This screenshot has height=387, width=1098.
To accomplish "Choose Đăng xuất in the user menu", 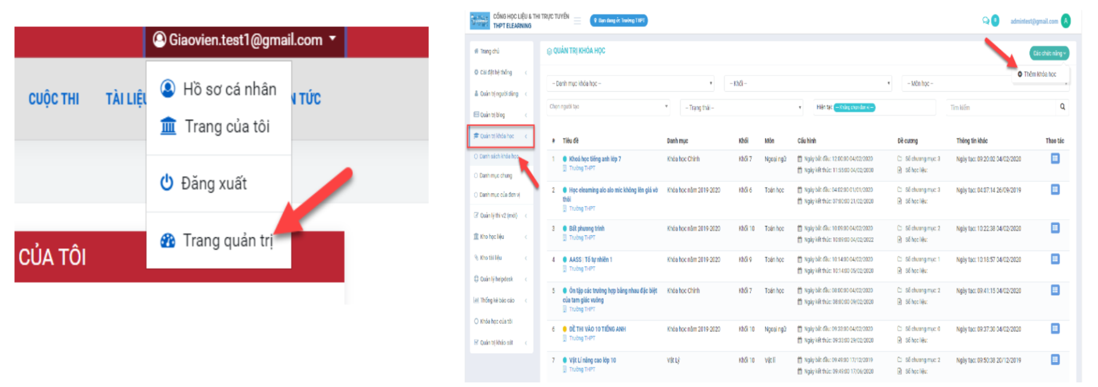I will point(213,183).
